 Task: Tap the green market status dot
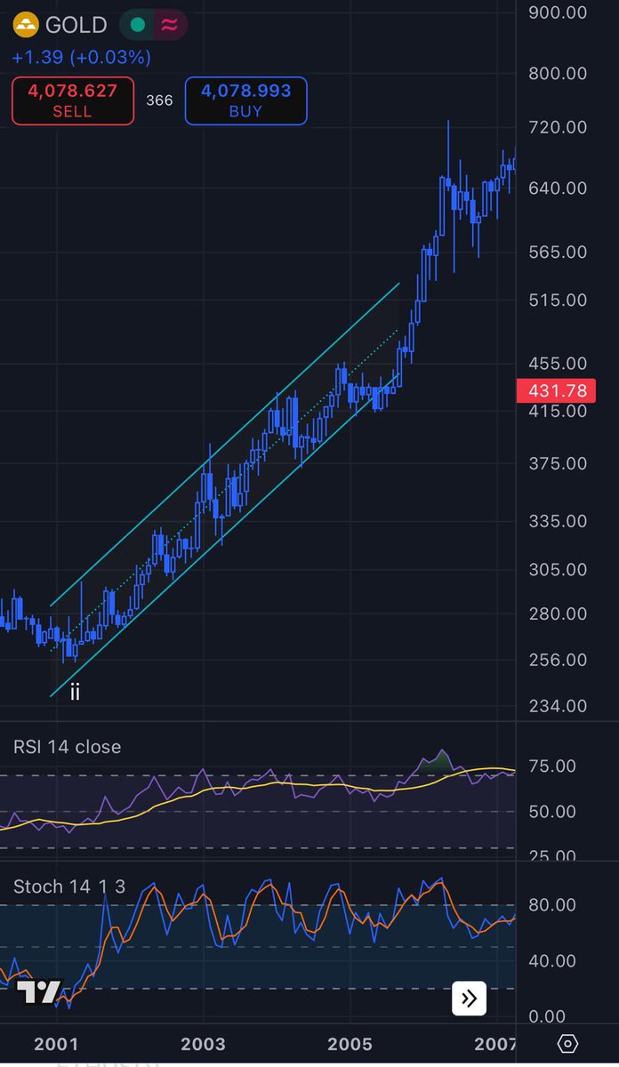[x=137, y=25]
